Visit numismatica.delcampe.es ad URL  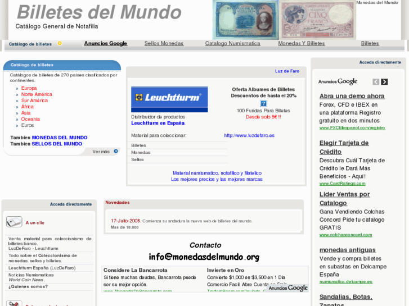pos(346,282)
